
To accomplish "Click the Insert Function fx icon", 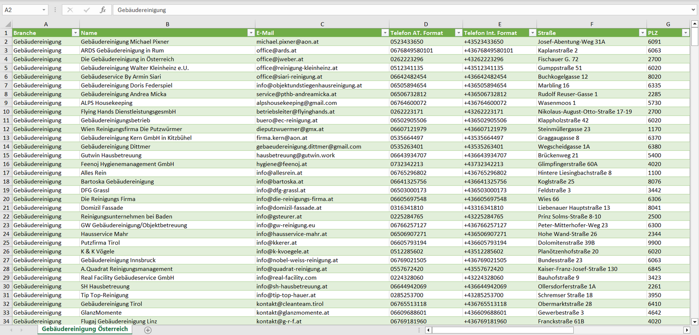I will [x=103, y=10].
